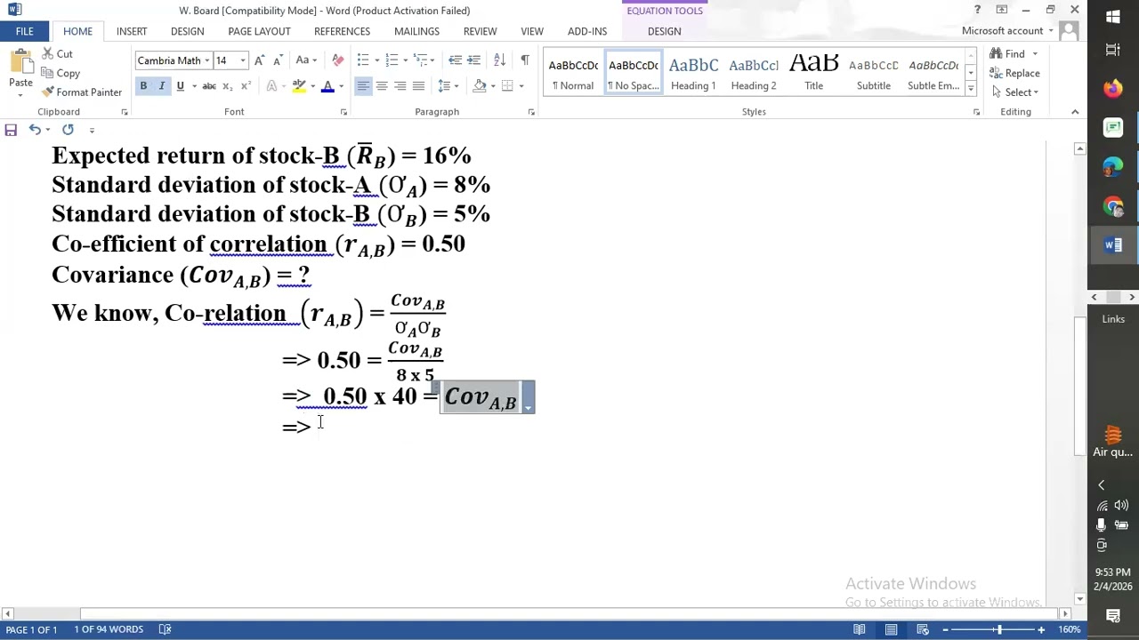
Task: Expand numbering list options
Action: (405, 60)
